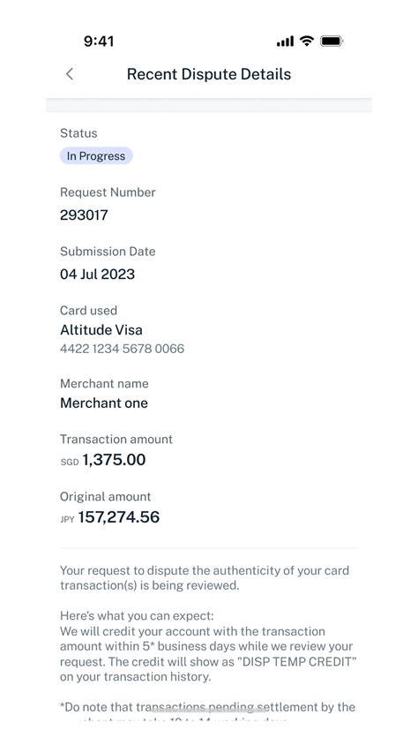Image resolution: width=418 pixels, height=753 pixels.
Task: Tap card number 4422 1234 5678 0066
Action: tap(122, 349)
